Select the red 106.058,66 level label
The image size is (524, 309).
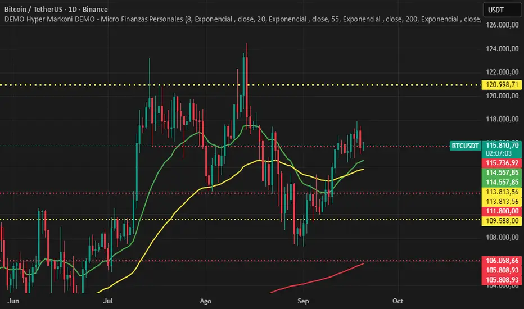(502, 261)
